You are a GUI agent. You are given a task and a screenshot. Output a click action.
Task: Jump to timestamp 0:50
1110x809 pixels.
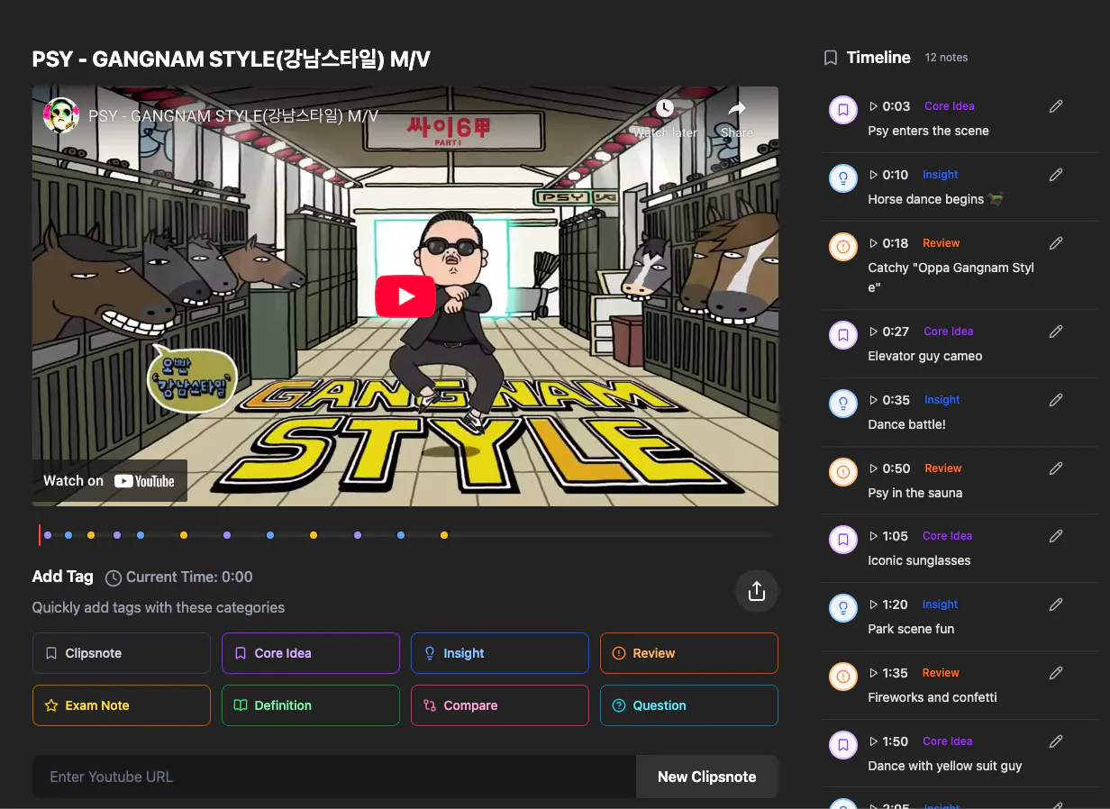point(889,468)
